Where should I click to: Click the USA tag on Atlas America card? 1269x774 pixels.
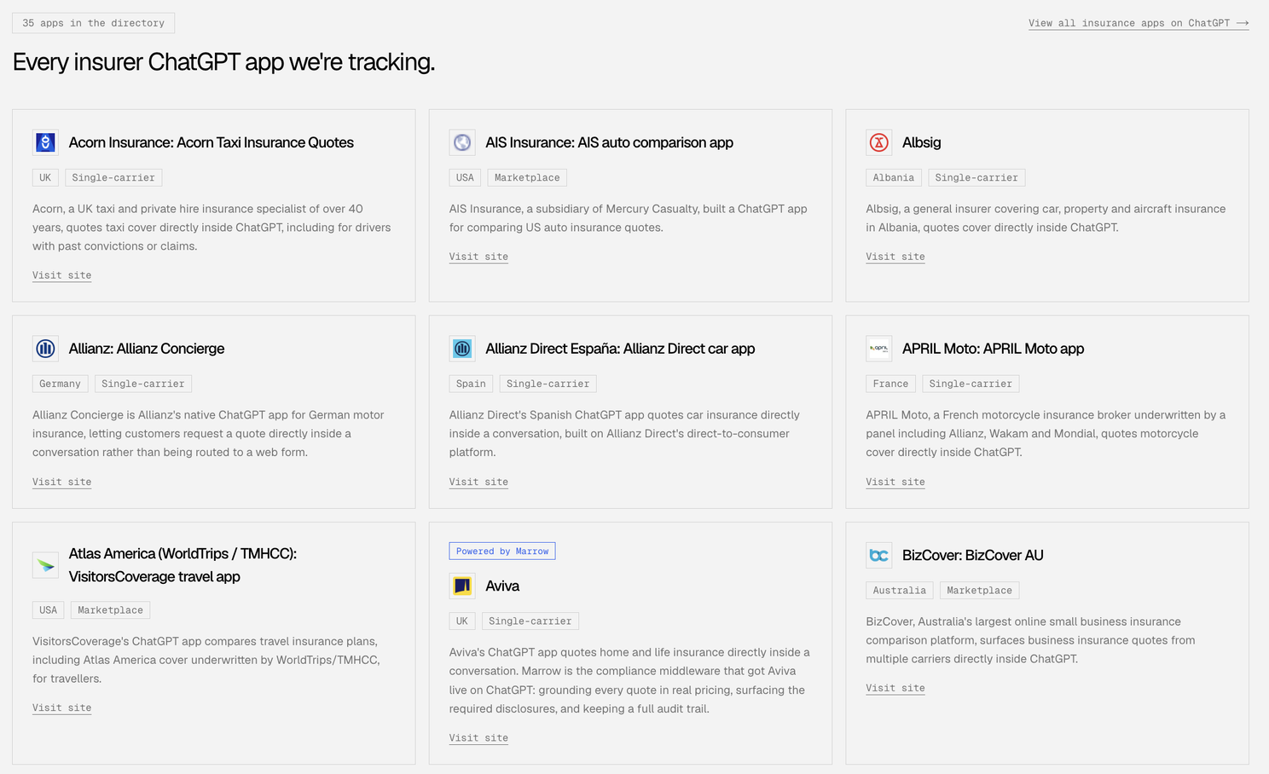click(48, 610)
